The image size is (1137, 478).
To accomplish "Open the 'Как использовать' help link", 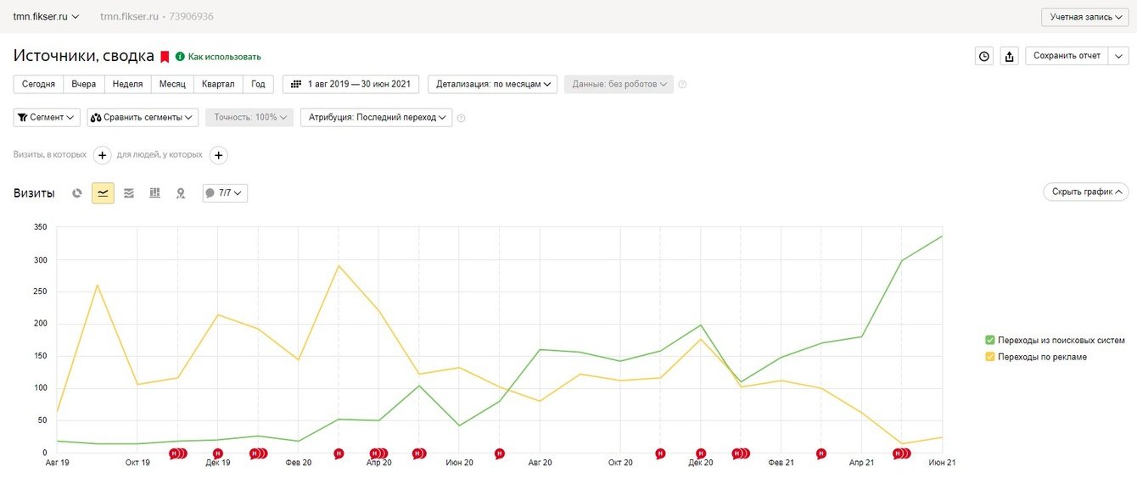I will point(224,57).
